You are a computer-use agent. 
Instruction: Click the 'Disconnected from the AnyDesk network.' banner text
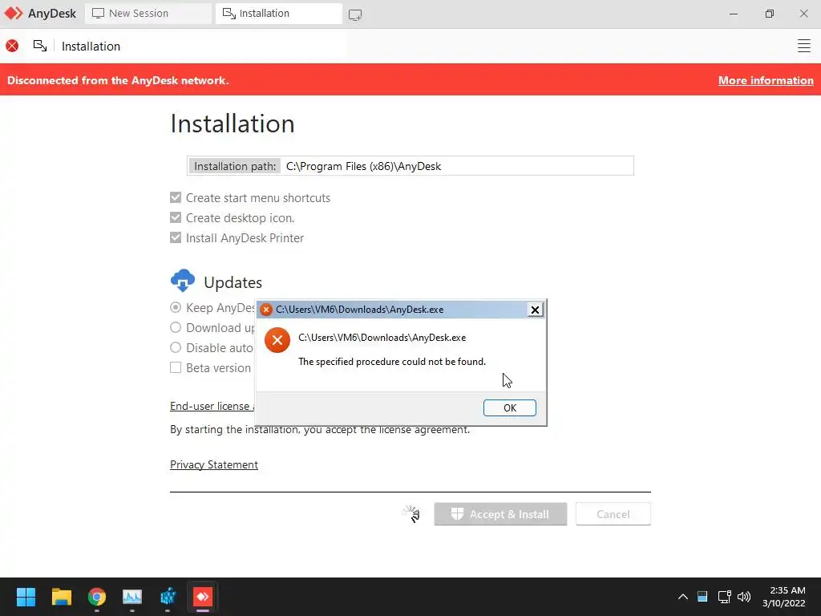pos(118,80)
